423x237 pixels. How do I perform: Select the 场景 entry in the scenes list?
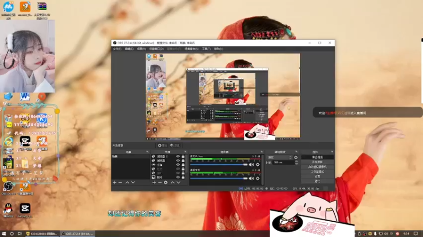(x=131, y=156)
